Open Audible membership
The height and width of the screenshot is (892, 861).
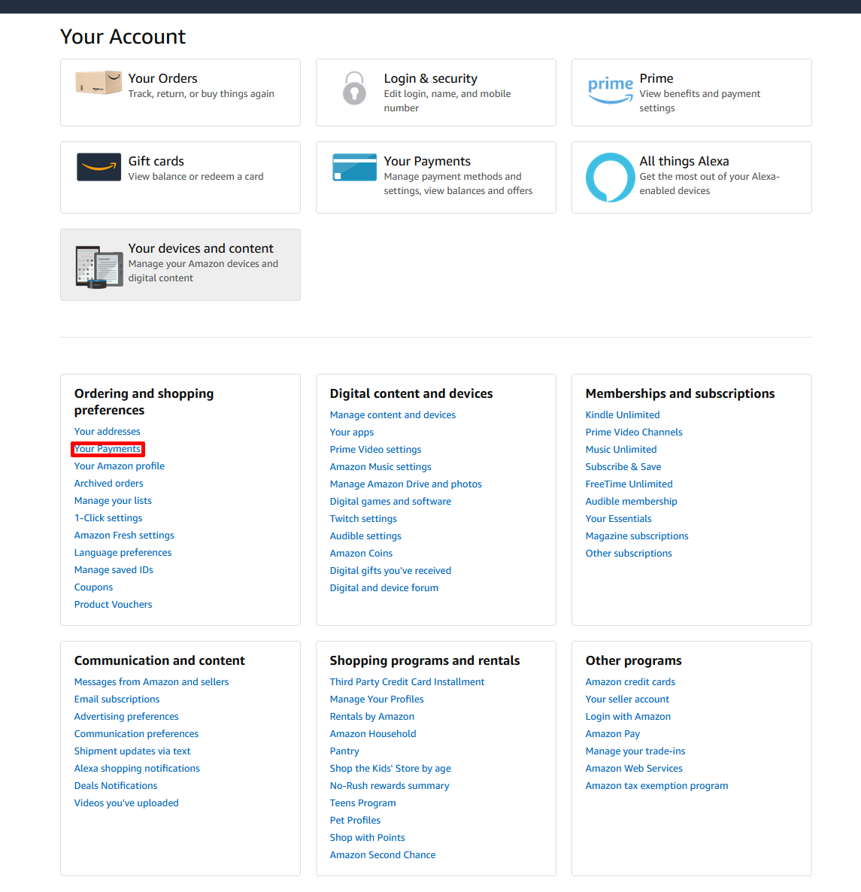coord(631,501)
